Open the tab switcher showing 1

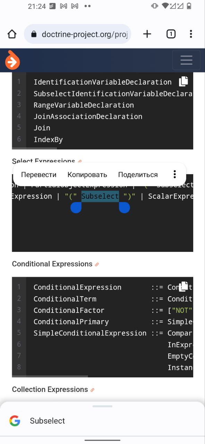(x=171, y=34)
